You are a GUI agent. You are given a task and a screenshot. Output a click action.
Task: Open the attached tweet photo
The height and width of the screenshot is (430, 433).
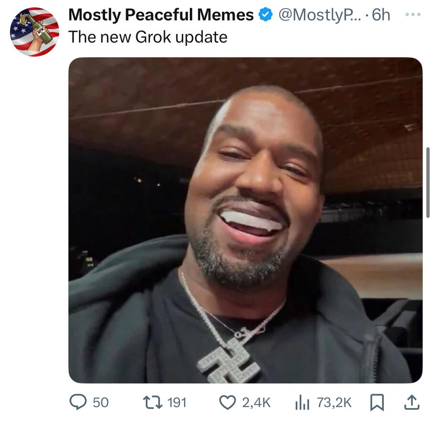click(x=245, y=220)
